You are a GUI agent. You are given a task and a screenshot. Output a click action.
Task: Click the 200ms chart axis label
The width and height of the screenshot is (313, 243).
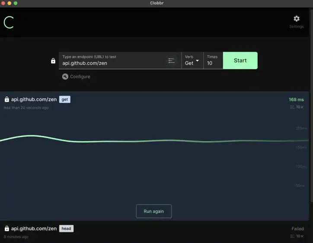point(301,128)
